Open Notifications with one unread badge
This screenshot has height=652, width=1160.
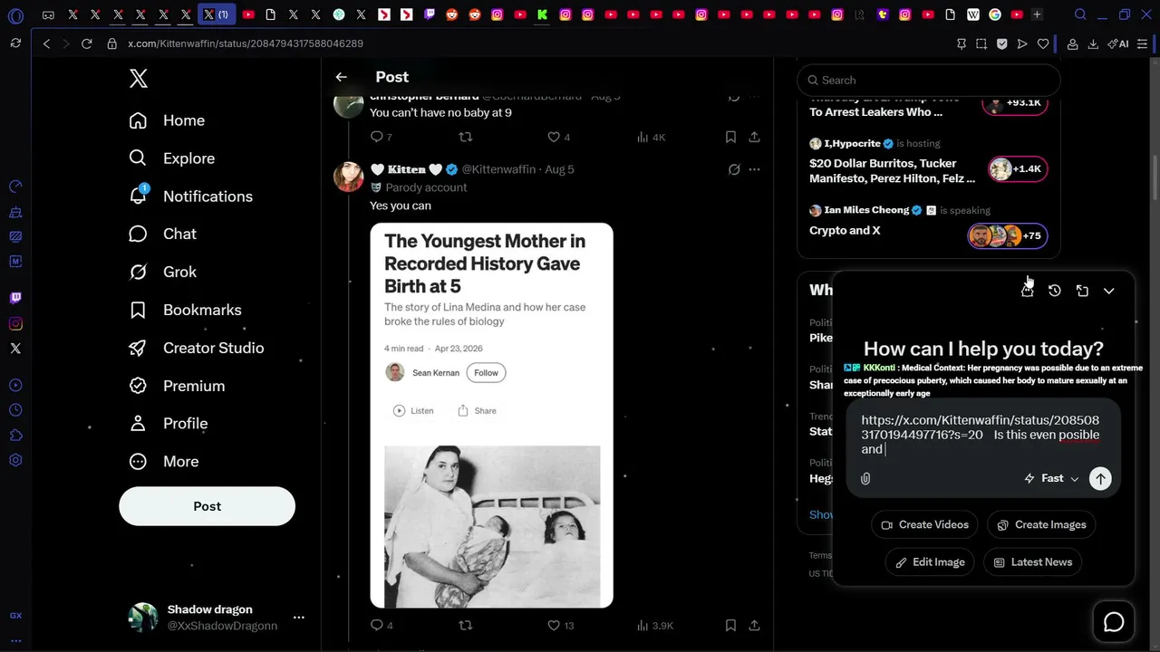191,197
